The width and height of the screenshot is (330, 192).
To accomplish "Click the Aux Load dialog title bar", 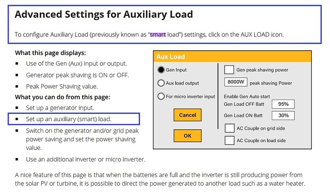I will (232, 56).
